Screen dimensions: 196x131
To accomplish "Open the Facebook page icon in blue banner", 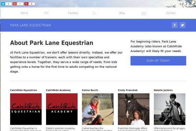I will (x=175, y=25).
